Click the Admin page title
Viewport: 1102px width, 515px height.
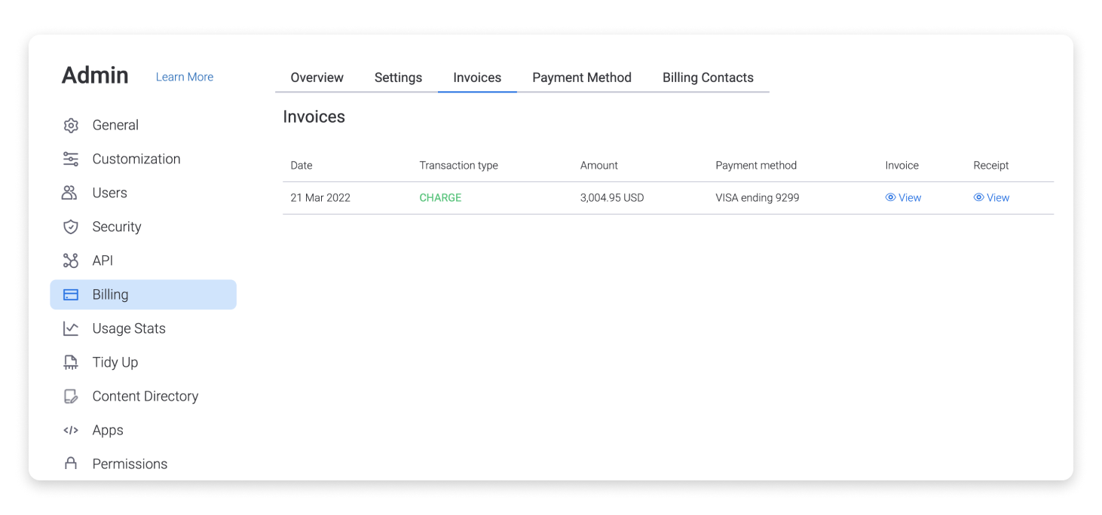coord(95,75)
